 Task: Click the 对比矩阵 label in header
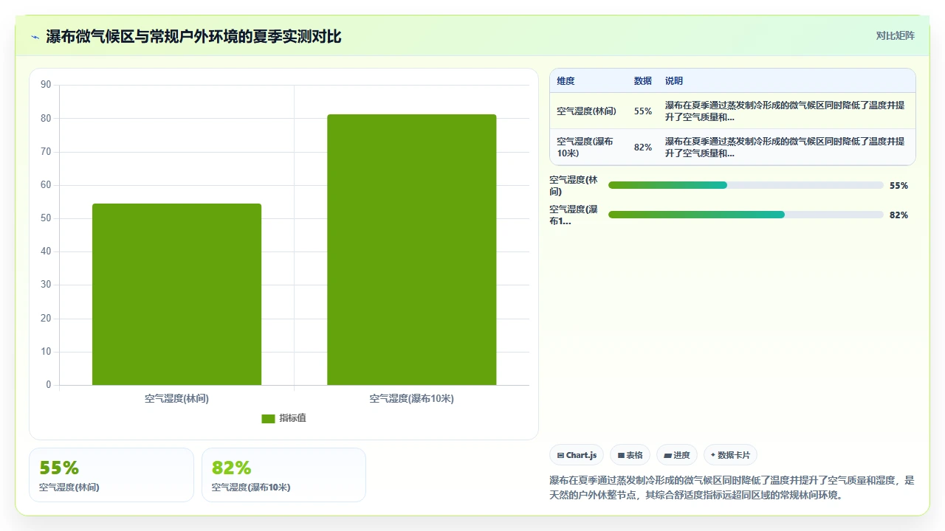pos(895,35)
